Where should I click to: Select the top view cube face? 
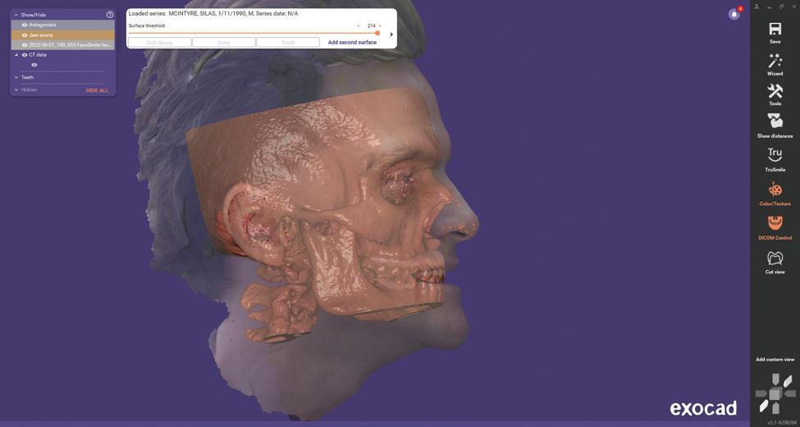(775, 379)
